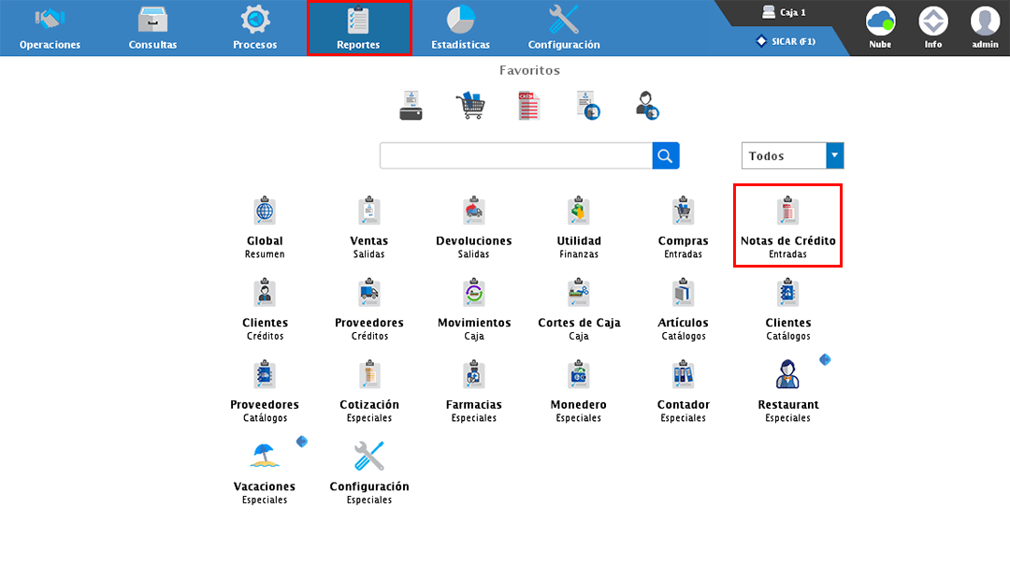Select the Devoluciones report icon
The image size is (1010, 566).
[x=473, y=211]
